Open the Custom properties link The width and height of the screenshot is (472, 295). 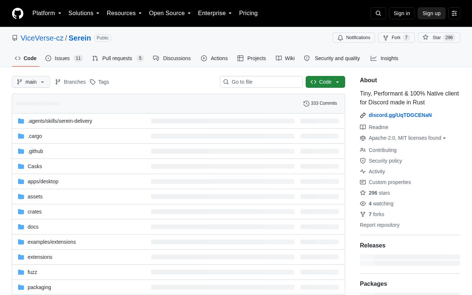coord(390,182)
